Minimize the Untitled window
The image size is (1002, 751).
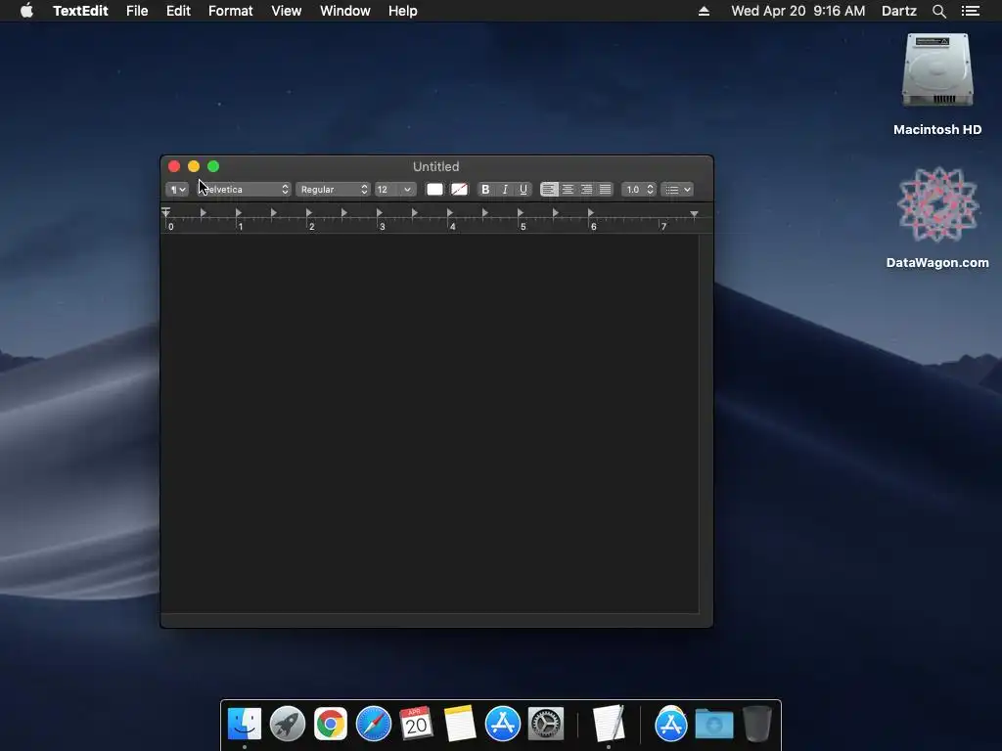(194, 166)
